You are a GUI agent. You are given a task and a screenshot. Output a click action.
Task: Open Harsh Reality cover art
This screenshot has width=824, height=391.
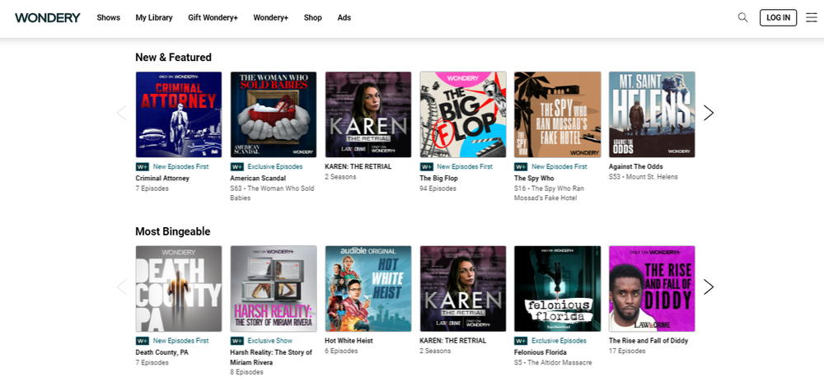tap(274, 289)
